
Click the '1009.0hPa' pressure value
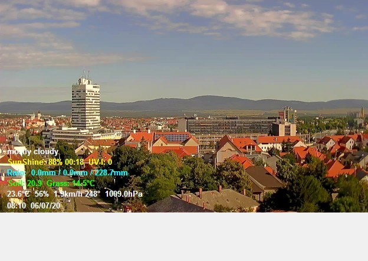click(x=124, y=194)
